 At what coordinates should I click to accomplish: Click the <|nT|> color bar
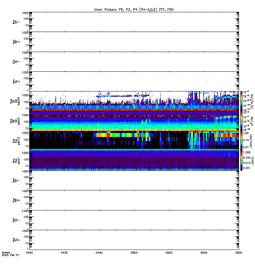(241, 160)
